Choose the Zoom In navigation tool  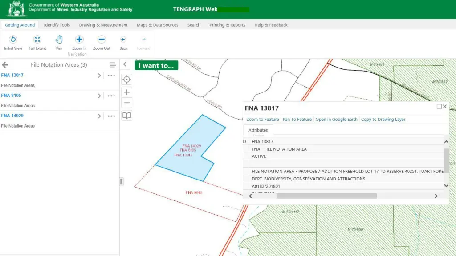(x=79, y=43)
